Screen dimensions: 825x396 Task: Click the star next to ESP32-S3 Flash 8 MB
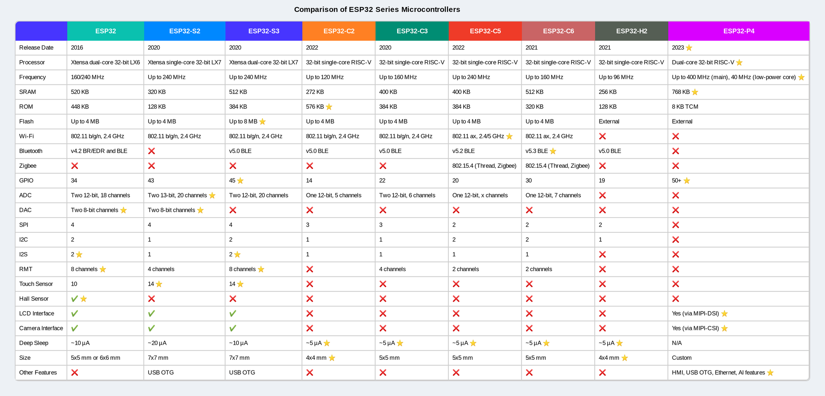(262, 122)
